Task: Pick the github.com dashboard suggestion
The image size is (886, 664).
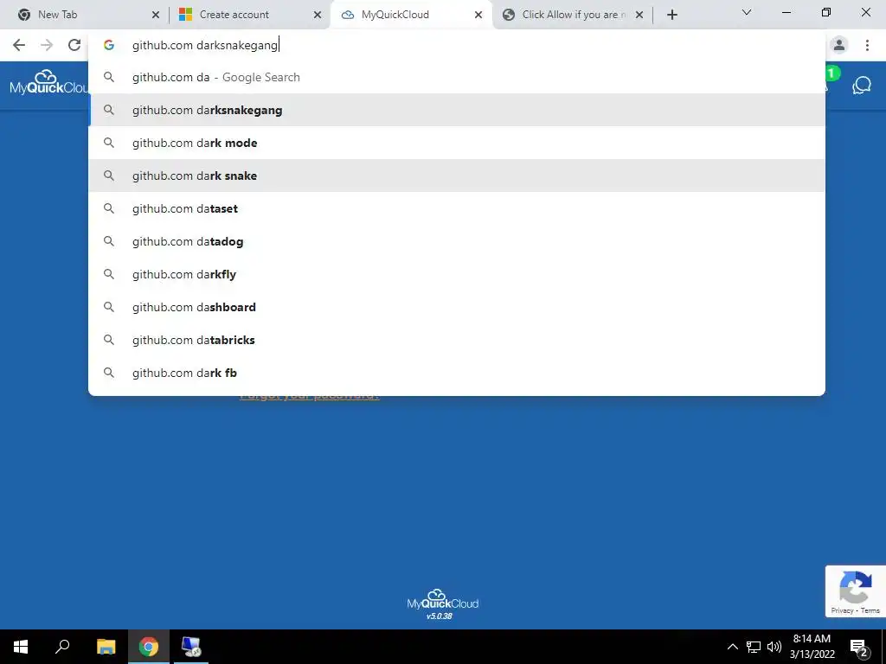Action: (x=457, y=307)
